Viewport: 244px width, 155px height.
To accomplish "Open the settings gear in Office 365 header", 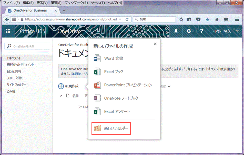I will (x=189, y=31).
